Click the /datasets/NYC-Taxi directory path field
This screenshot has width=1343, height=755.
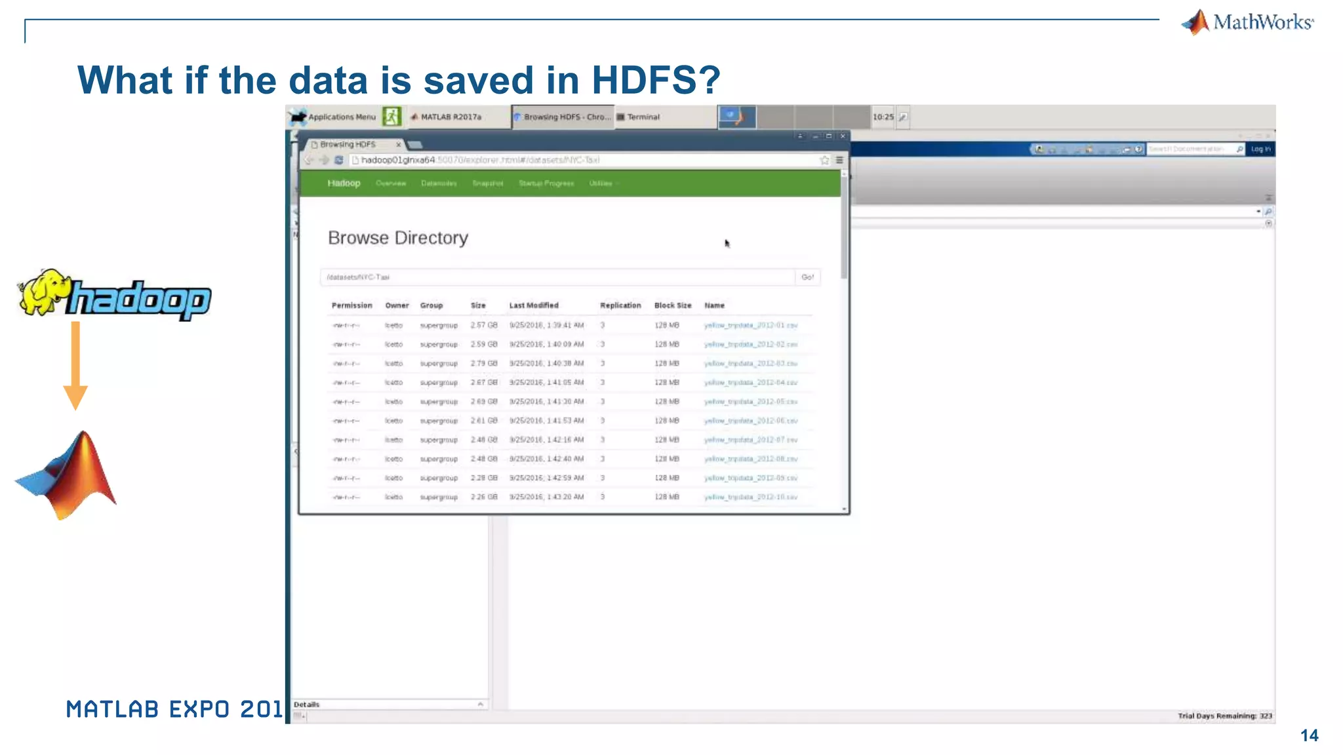[x=557, y=277]
